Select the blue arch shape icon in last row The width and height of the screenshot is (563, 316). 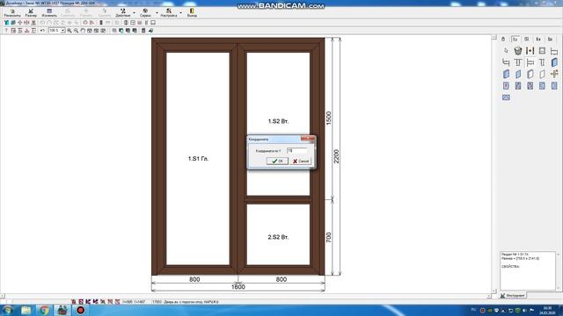click(x=507, y=97)
